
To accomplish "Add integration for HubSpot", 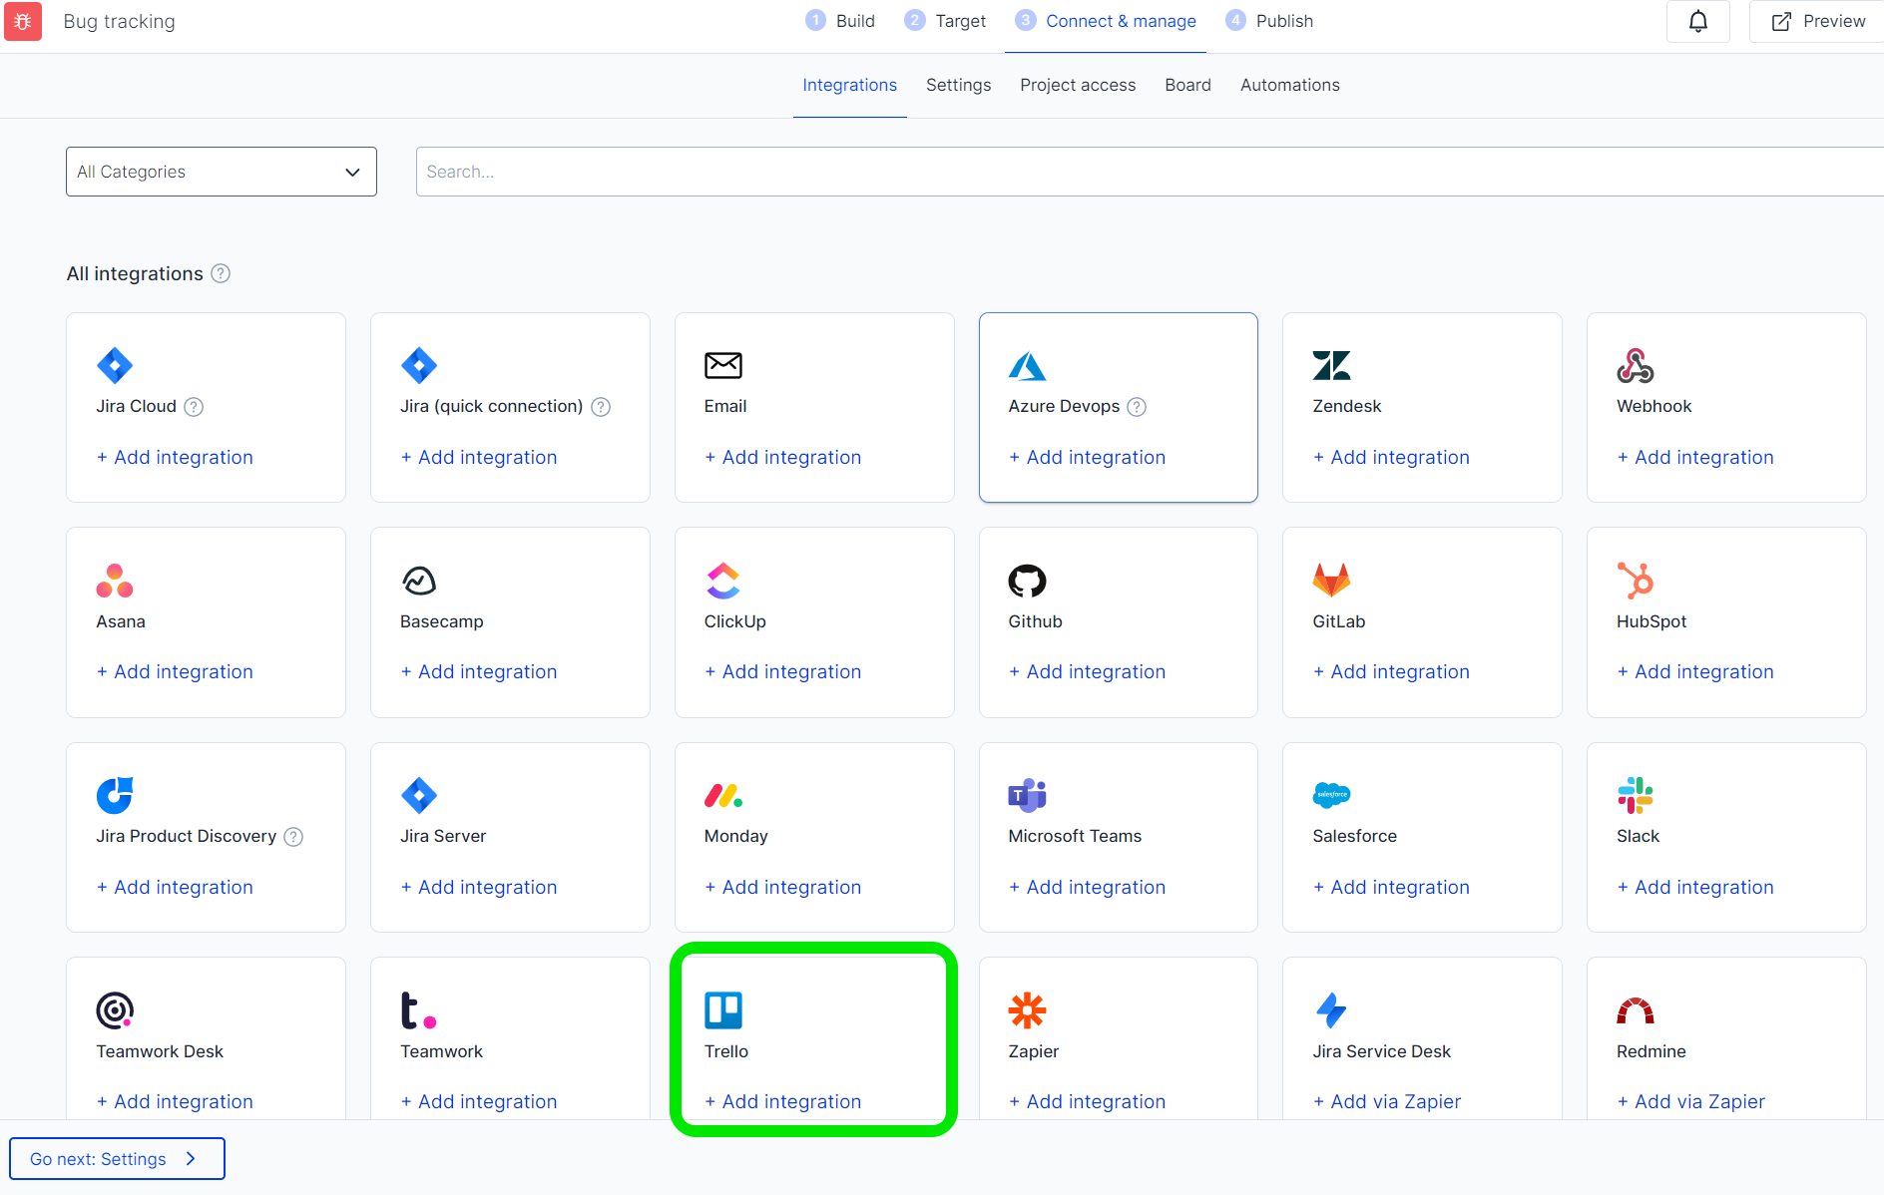I will click(1695, 671).
